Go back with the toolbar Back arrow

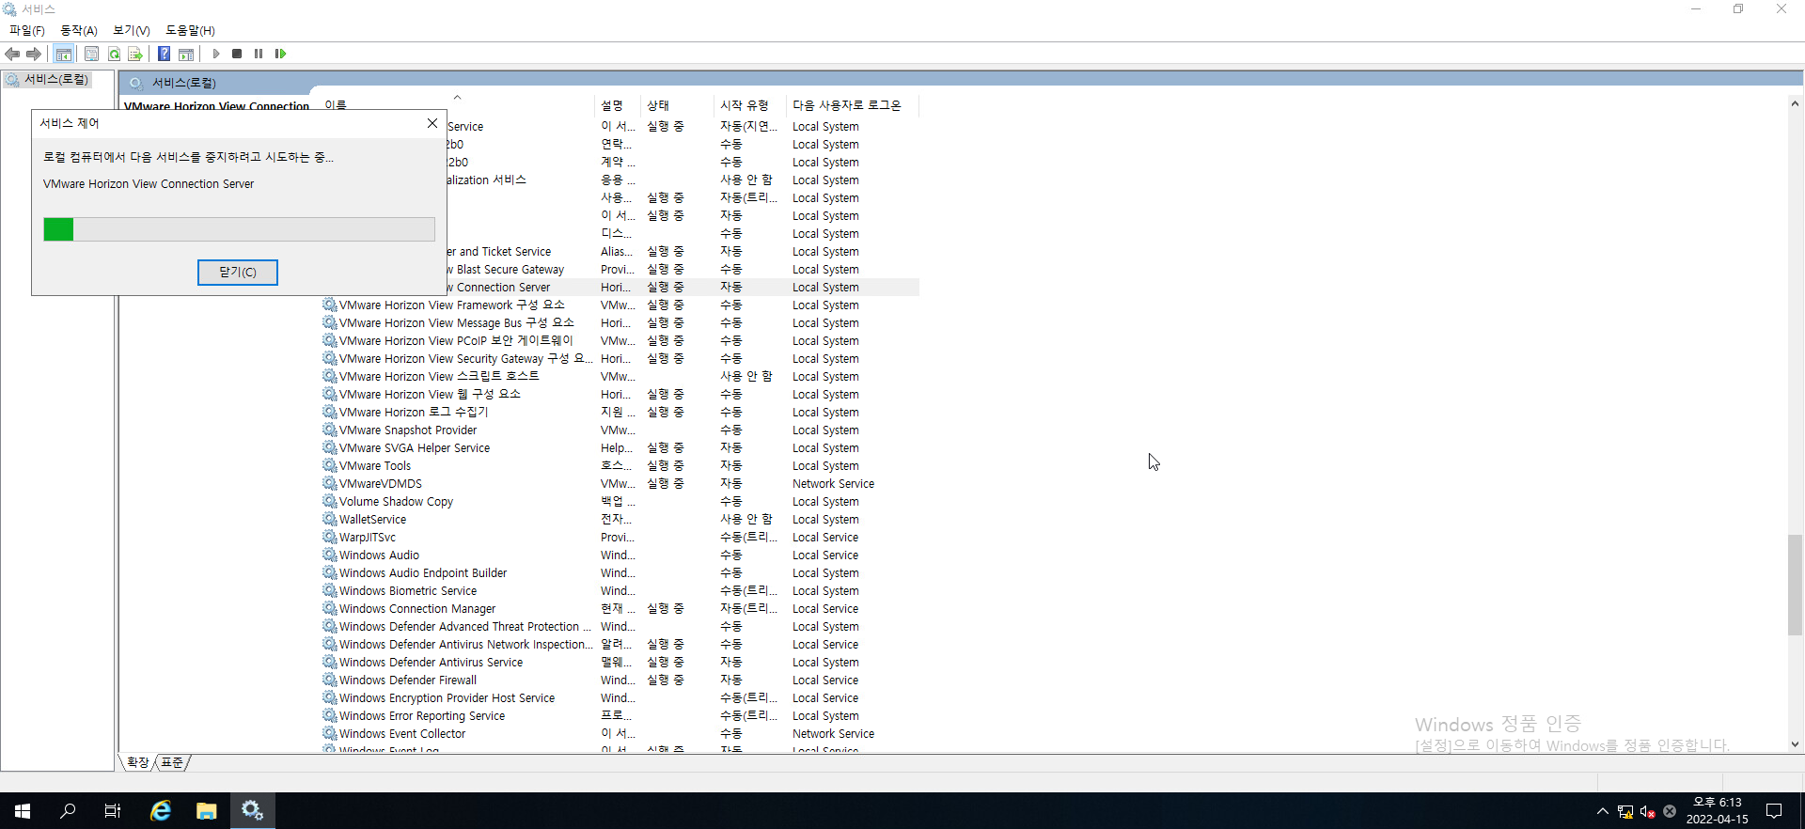coord(12,54)
